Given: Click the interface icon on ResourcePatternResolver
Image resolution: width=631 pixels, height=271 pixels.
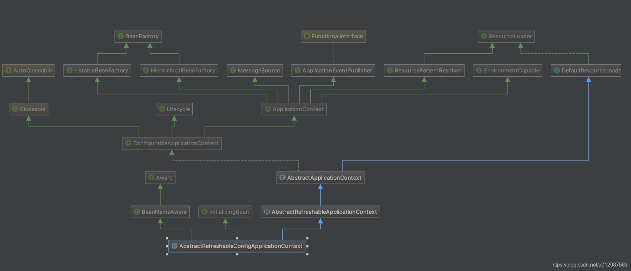Looking at the screenshot, I should pos(390,70).
